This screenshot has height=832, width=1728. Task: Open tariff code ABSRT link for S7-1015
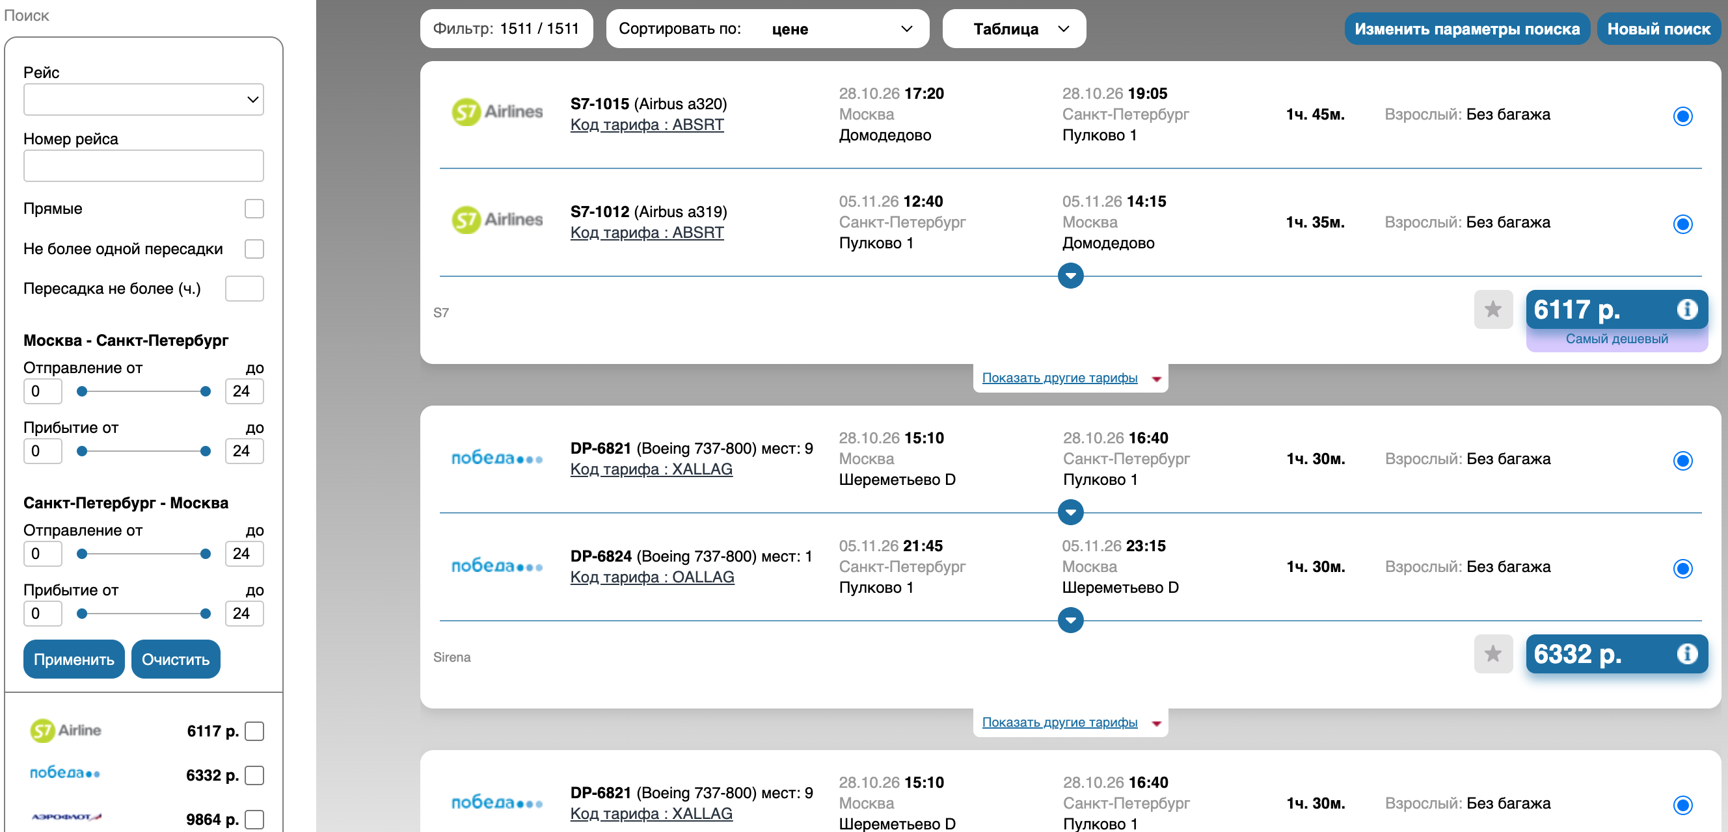(x=647, y=125)
